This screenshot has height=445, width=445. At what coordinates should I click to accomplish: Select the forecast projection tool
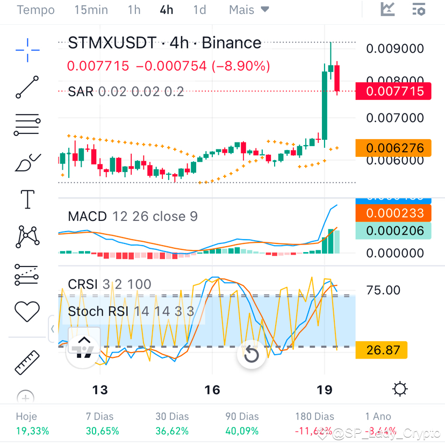click(26, 274)
